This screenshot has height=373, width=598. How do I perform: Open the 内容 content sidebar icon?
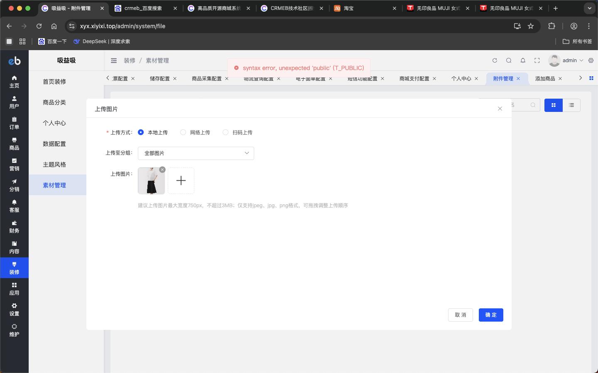click(x=14, y=247)
